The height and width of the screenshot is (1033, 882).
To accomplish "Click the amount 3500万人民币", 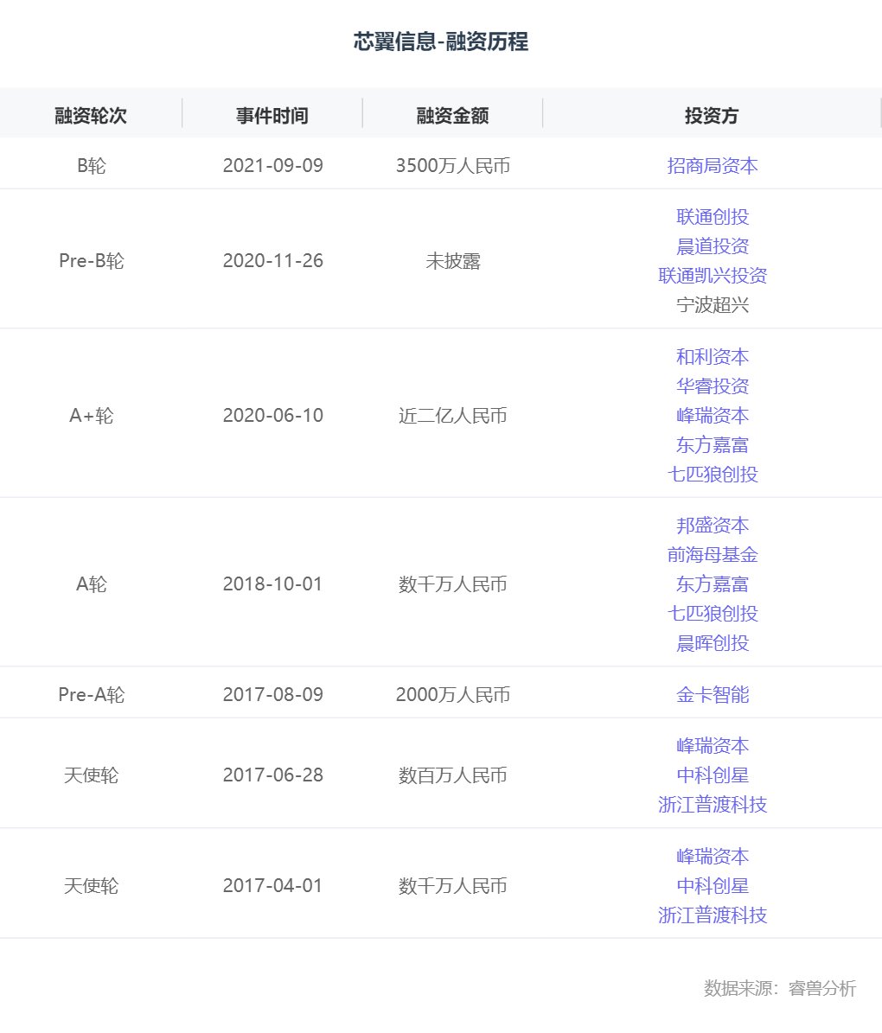I will point(453,165).
